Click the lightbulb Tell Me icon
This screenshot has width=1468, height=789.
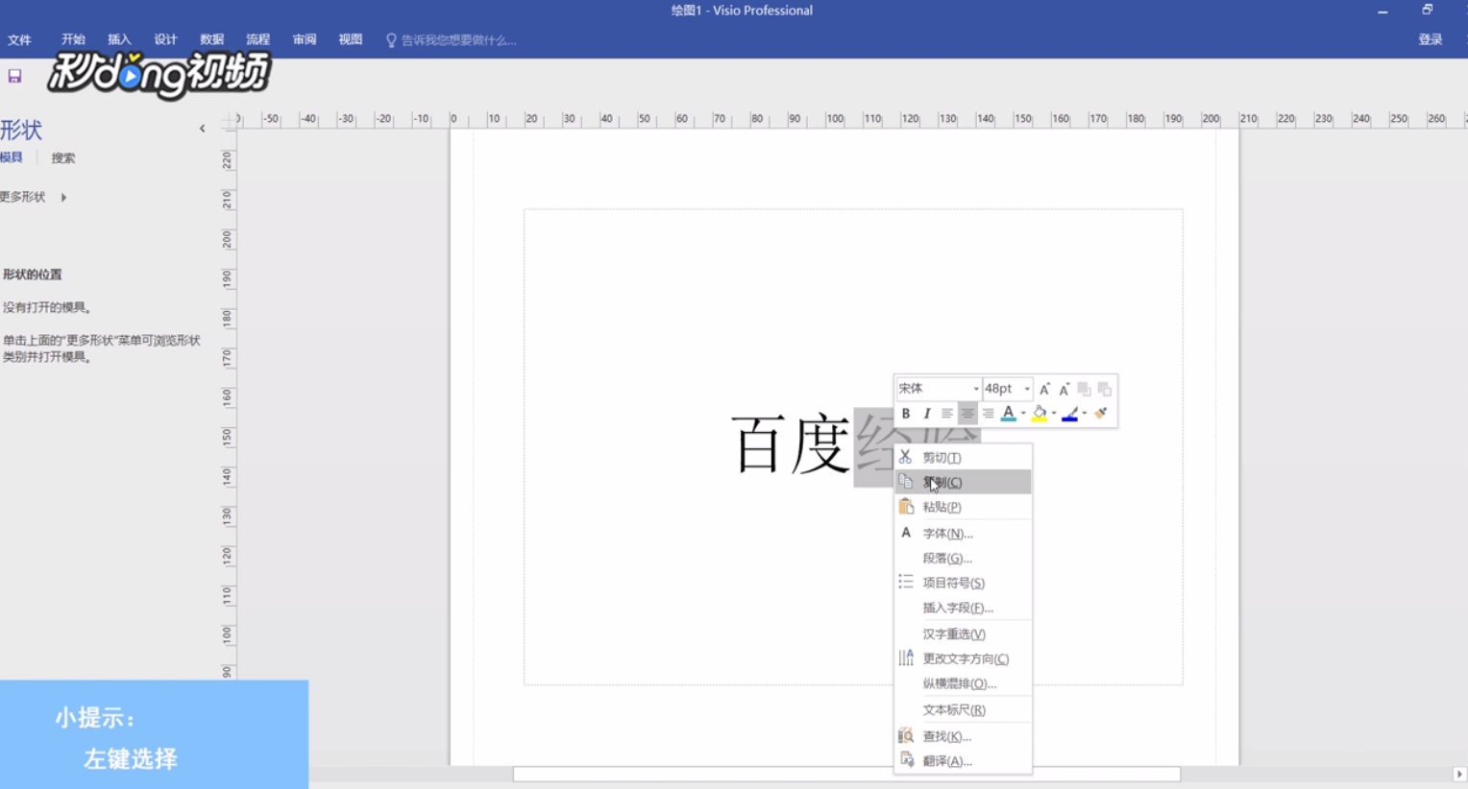[391, 40]
